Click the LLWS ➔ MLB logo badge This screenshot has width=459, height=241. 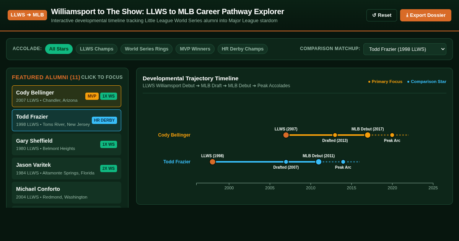(27, 15)
